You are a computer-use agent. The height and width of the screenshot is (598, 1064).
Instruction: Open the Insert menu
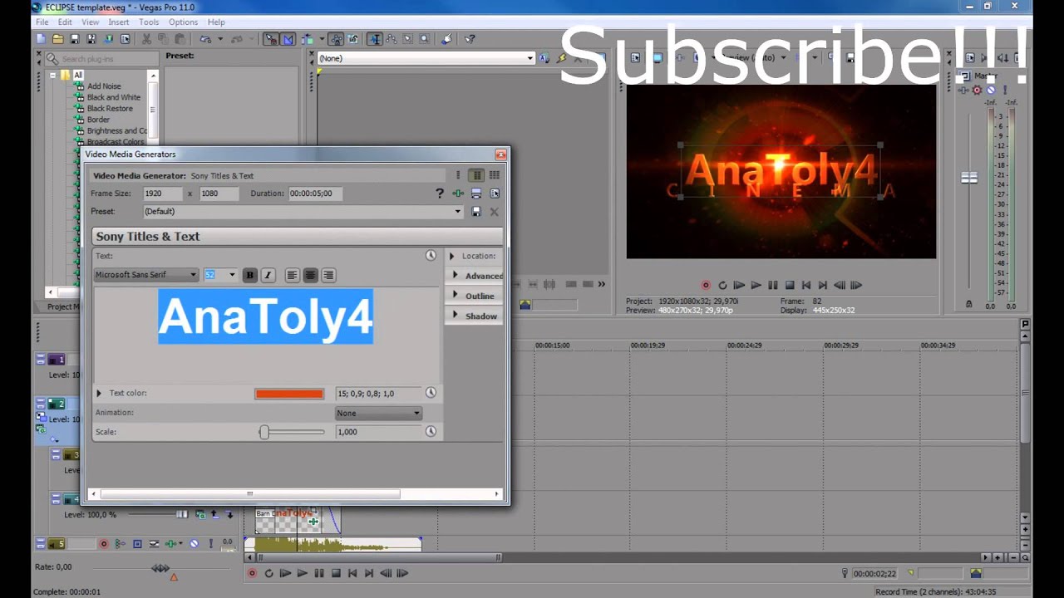click(118, 22)
